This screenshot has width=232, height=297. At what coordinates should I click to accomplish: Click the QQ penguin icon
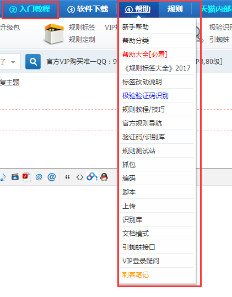(104, 177)
